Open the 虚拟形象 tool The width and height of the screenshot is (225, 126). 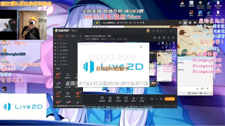click(67, 94)
